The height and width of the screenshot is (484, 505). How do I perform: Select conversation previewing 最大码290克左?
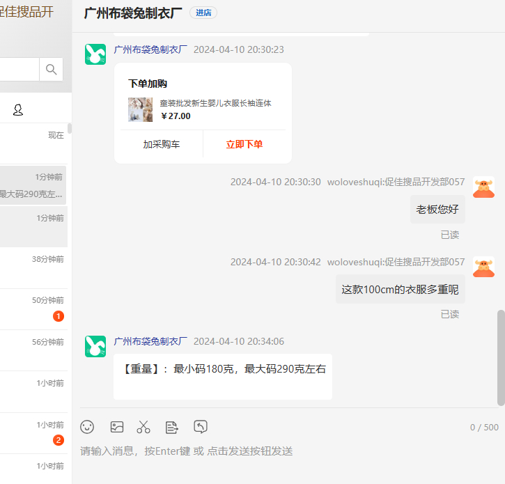[x=33, y=185]
